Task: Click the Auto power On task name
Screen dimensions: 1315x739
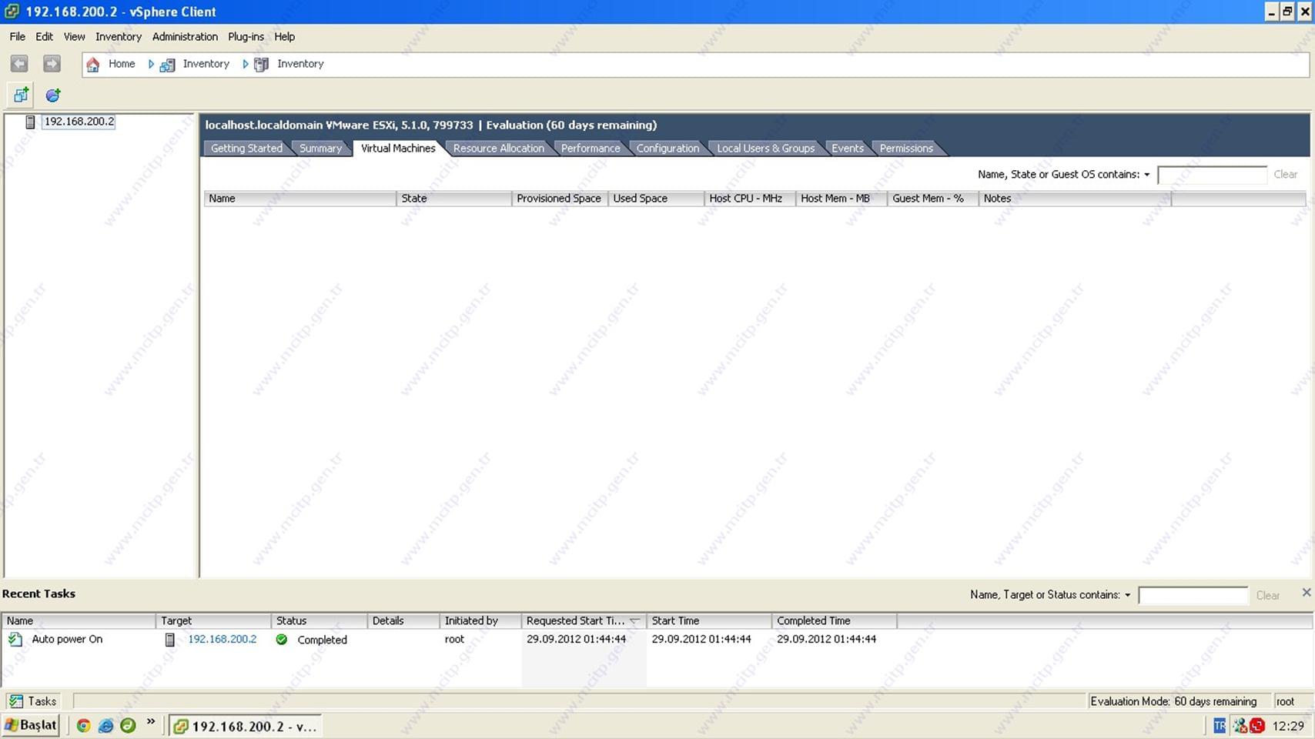Action: (x=67, y=640)
